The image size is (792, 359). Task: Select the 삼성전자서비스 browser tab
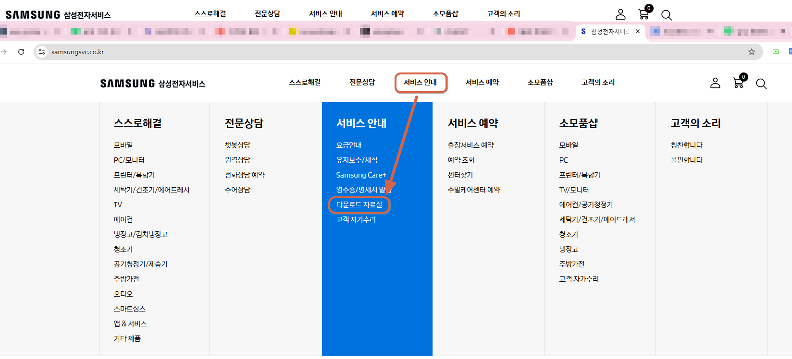pyautogui.click(x=610, y=32)
